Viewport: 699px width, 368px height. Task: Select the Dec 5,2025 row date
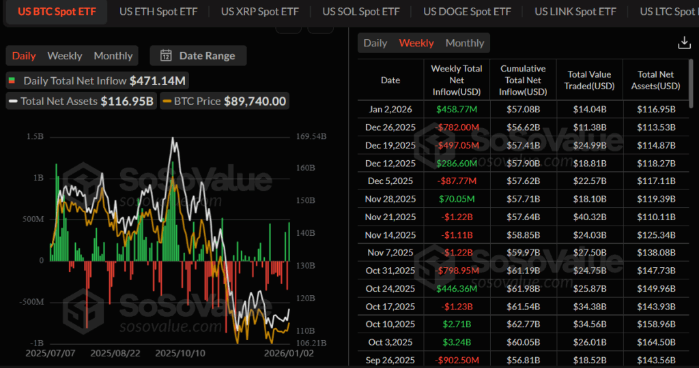(390, 181)
